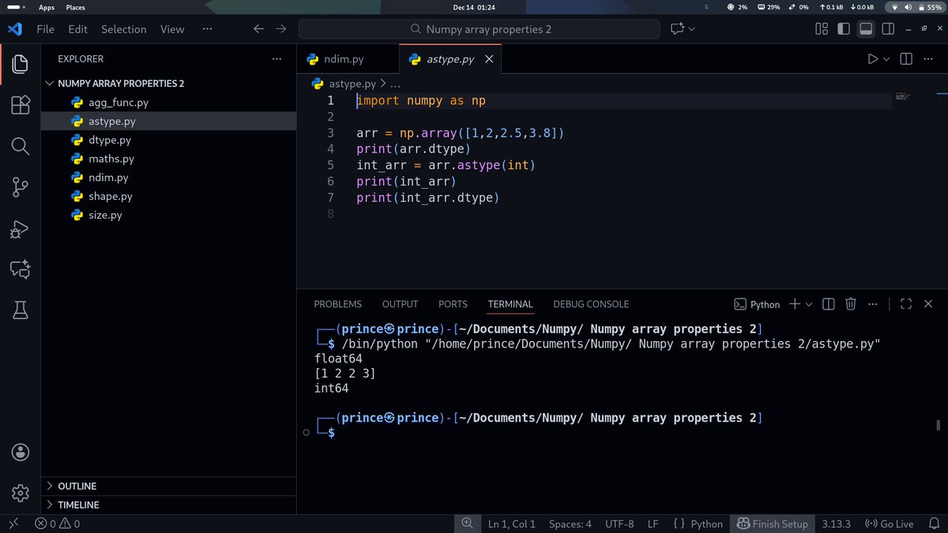Open the Edit menu
Image resolution: width=948 pixels, height=533 pixels.
[77, 29]
